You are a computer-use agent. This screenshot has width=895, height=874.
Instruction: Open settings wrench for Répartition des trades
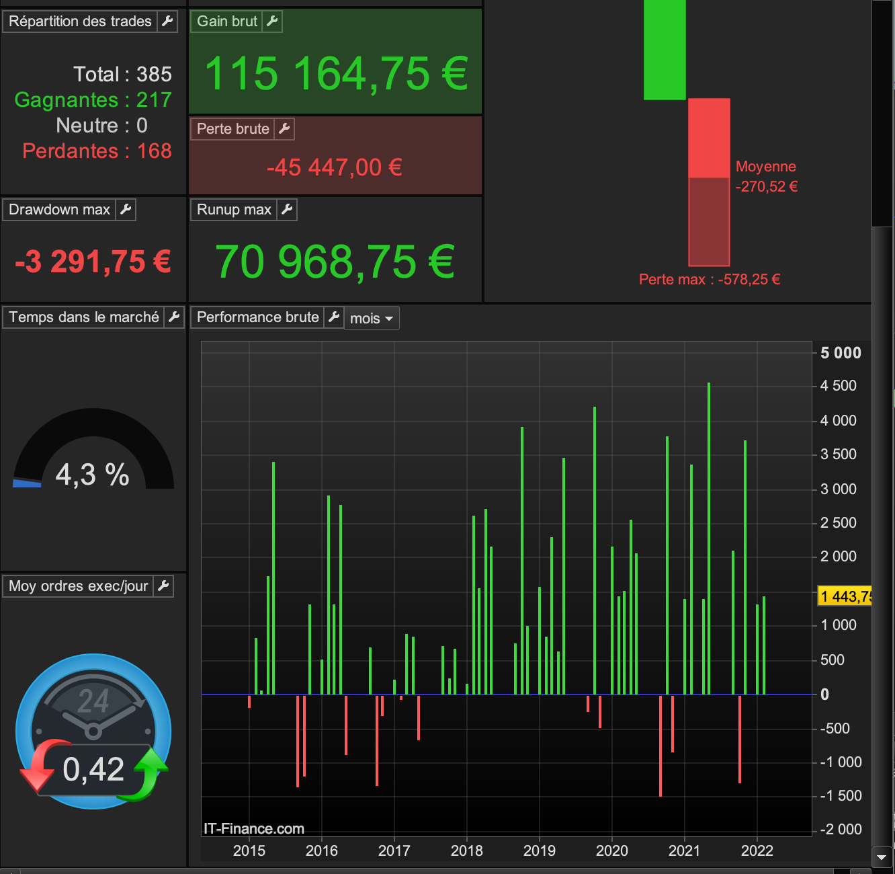(x=168, y=22)
